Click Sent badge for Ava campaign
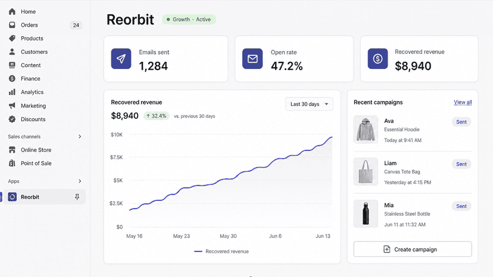 [x=461, y=122]
